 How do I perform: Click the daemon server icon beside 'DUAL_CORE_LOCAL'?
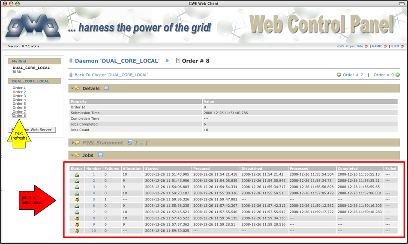point(71,61)
